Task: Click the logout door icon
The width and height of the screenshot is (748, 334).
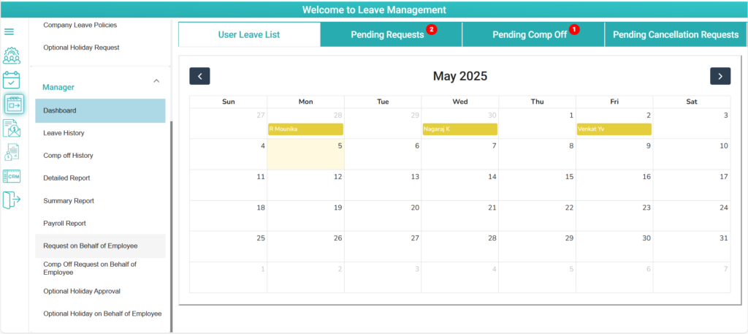Action: (12, 200)
